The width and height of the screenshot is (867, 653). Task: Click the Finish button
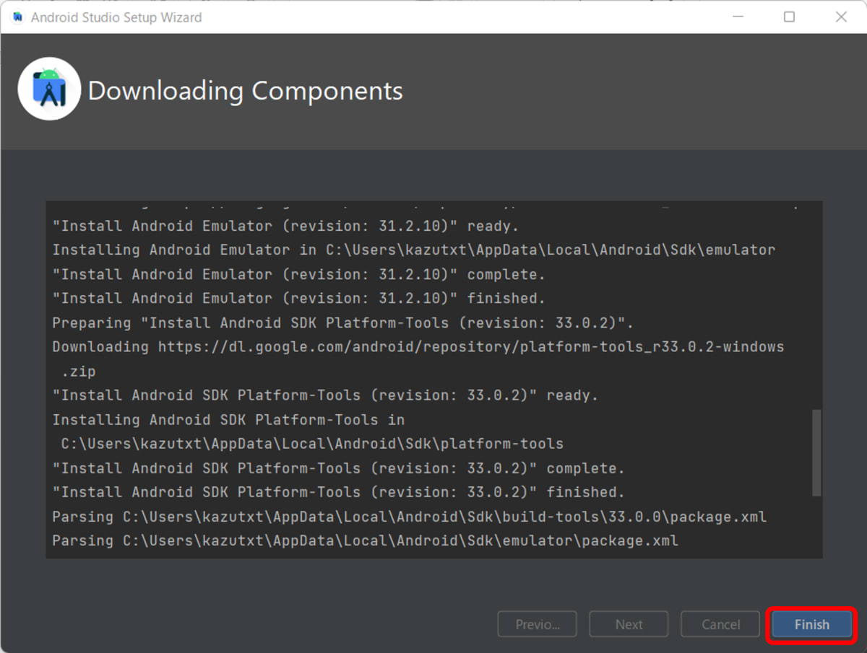click(811, 625)
